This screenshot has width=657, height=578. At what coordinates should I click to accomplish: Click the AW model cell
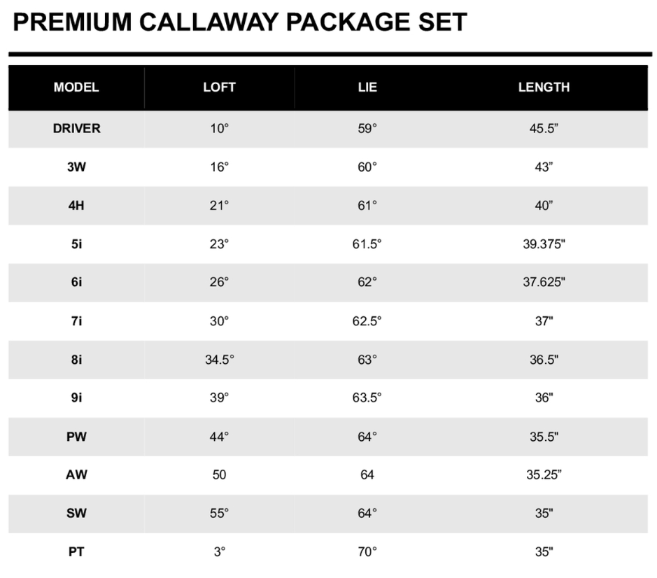coord(76,475)
